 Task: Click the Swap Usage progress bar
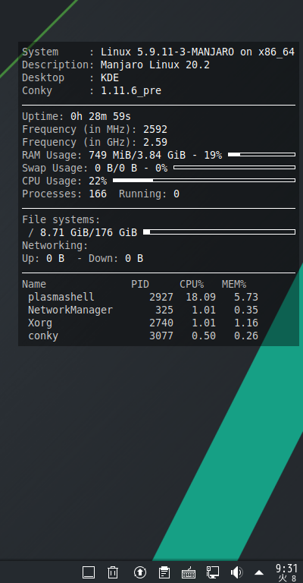coord(234,167)
